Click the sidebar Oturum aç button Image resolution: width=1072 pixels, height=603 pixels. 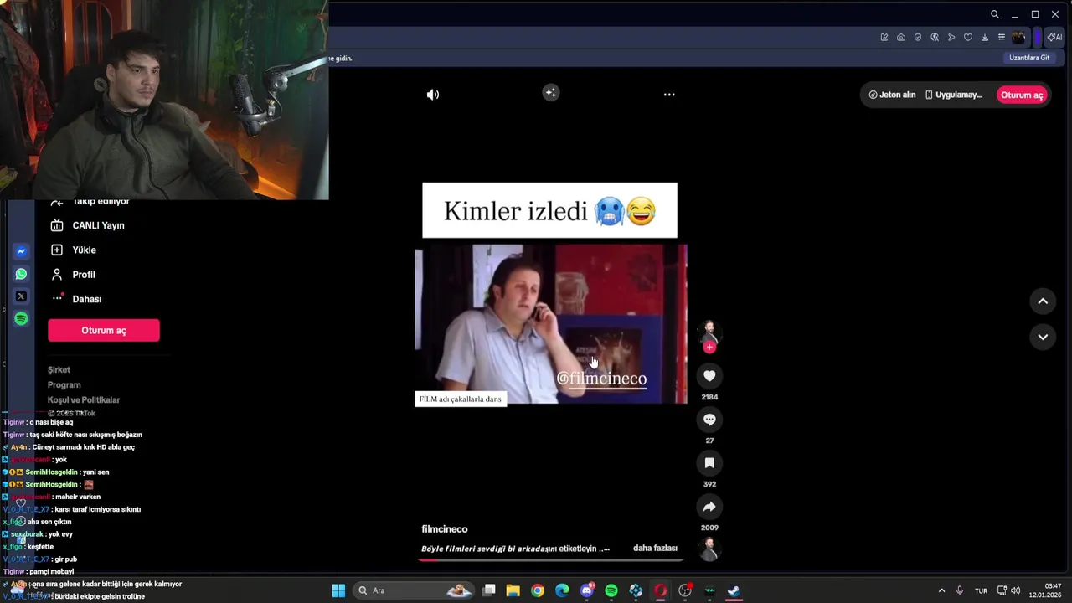(104, 330)
